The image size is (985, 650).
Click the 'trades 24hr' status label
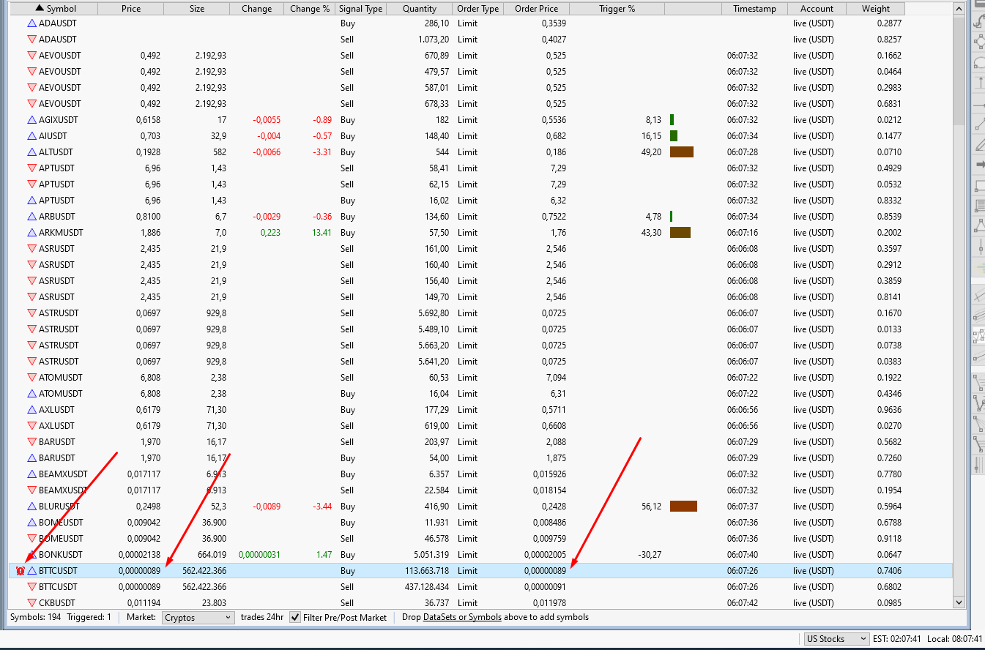point(262,617)
